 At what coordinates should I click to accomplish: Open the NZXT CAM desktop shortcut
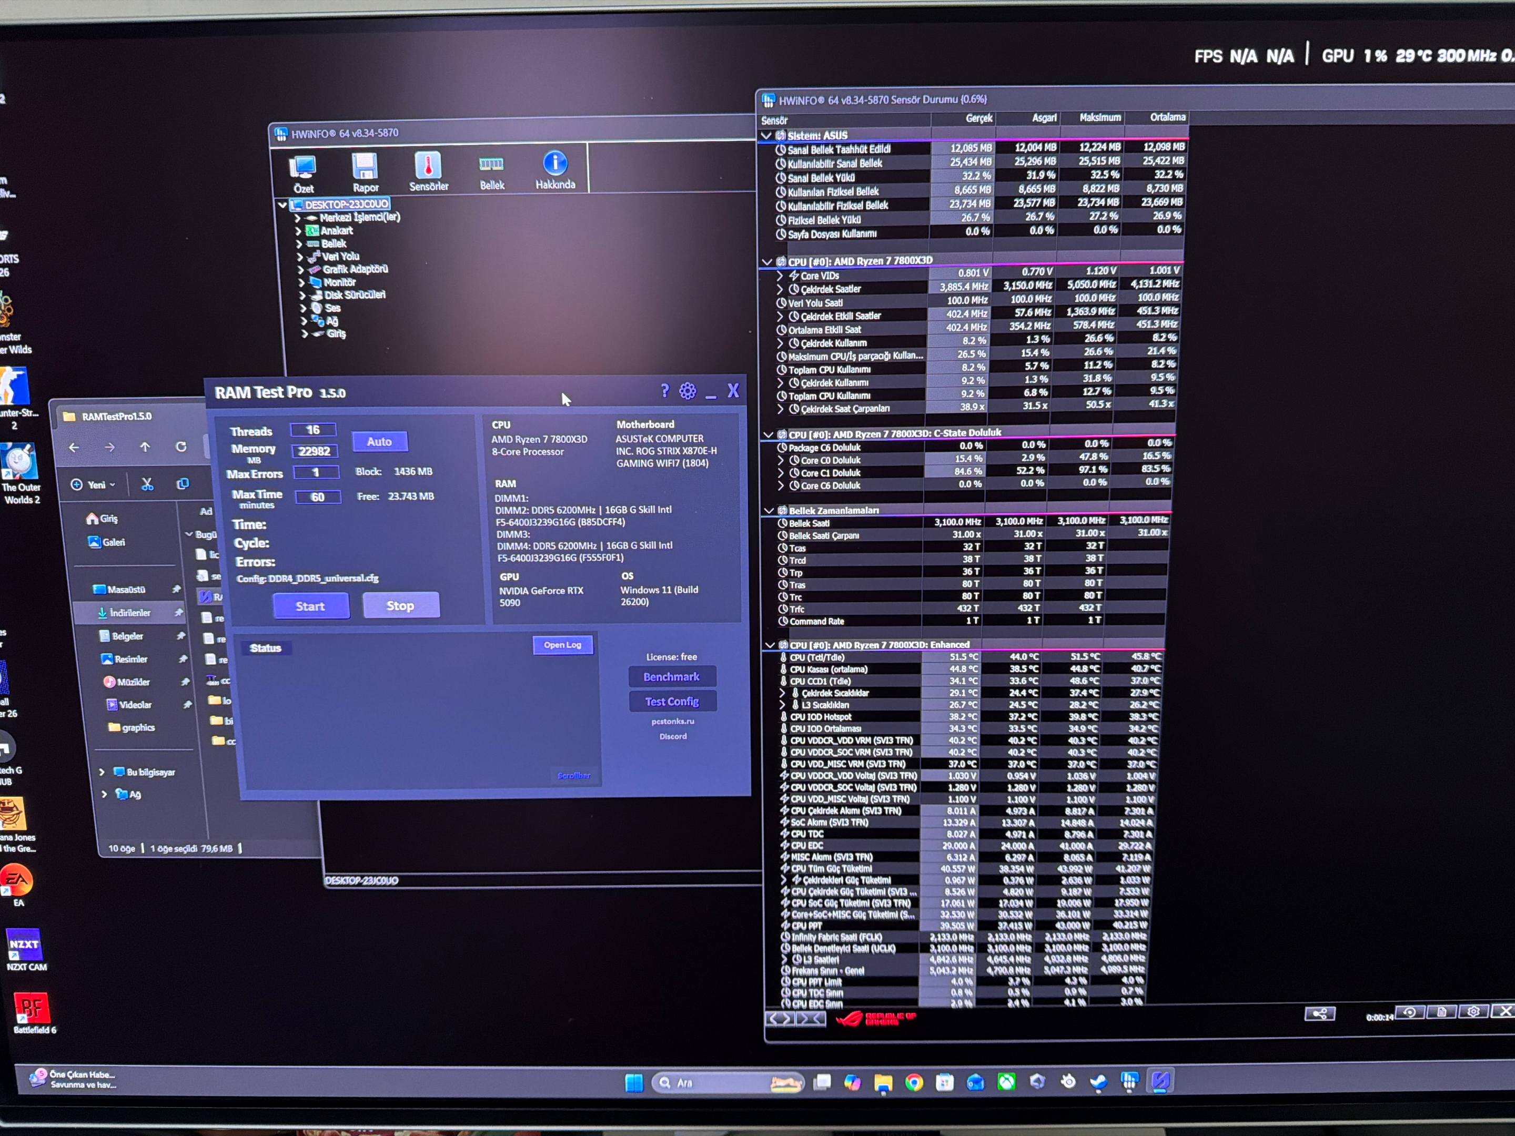tap(25, 950)
